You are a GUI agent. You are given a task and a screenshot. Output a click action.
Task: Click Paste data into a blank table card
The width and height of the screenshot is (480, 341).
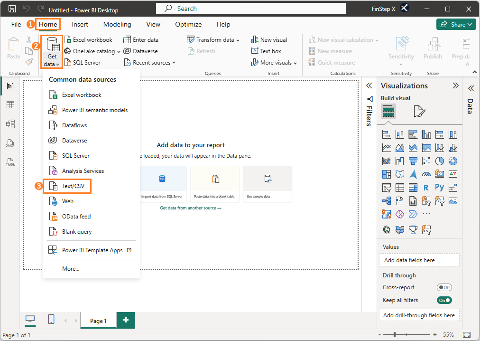point(214,184)
